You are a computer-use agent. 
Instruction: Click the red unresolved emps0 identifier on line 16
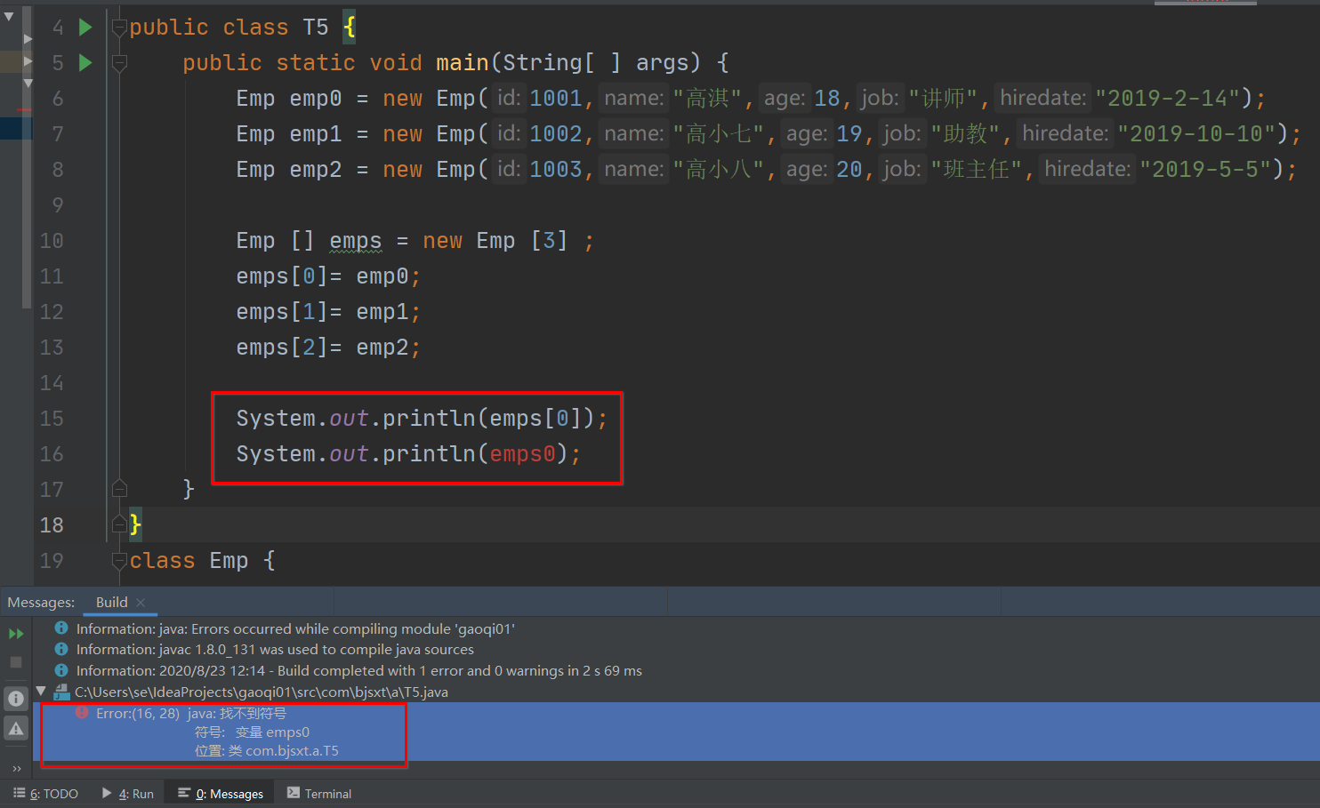523,454
